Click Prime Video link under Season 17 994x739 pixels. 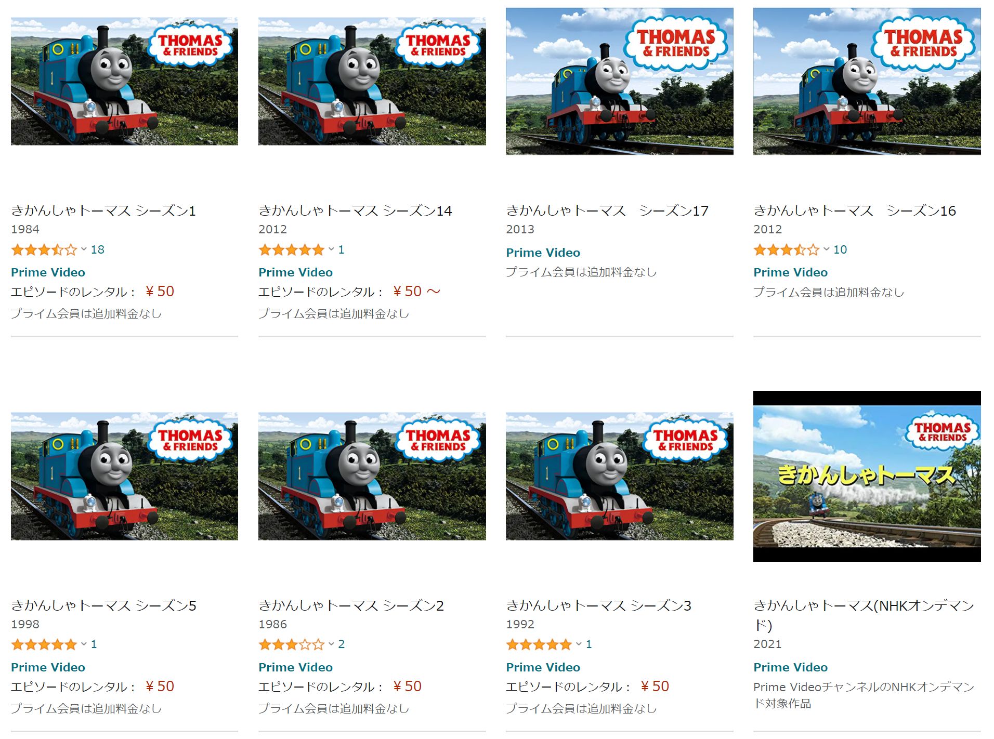543,253
